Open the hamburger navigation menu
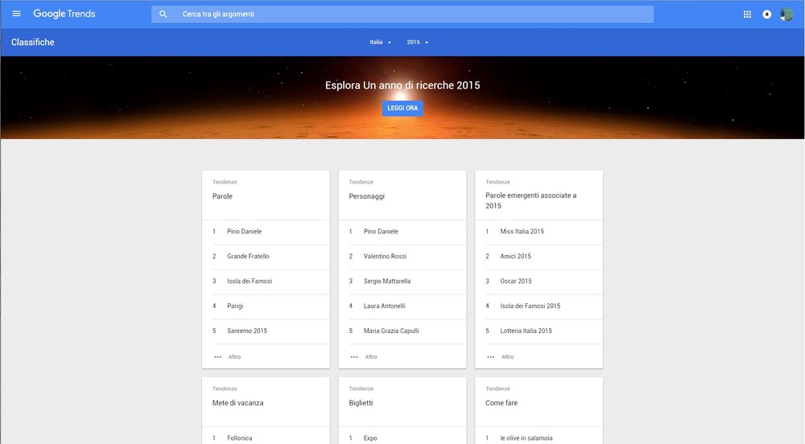 click(16, 14)
